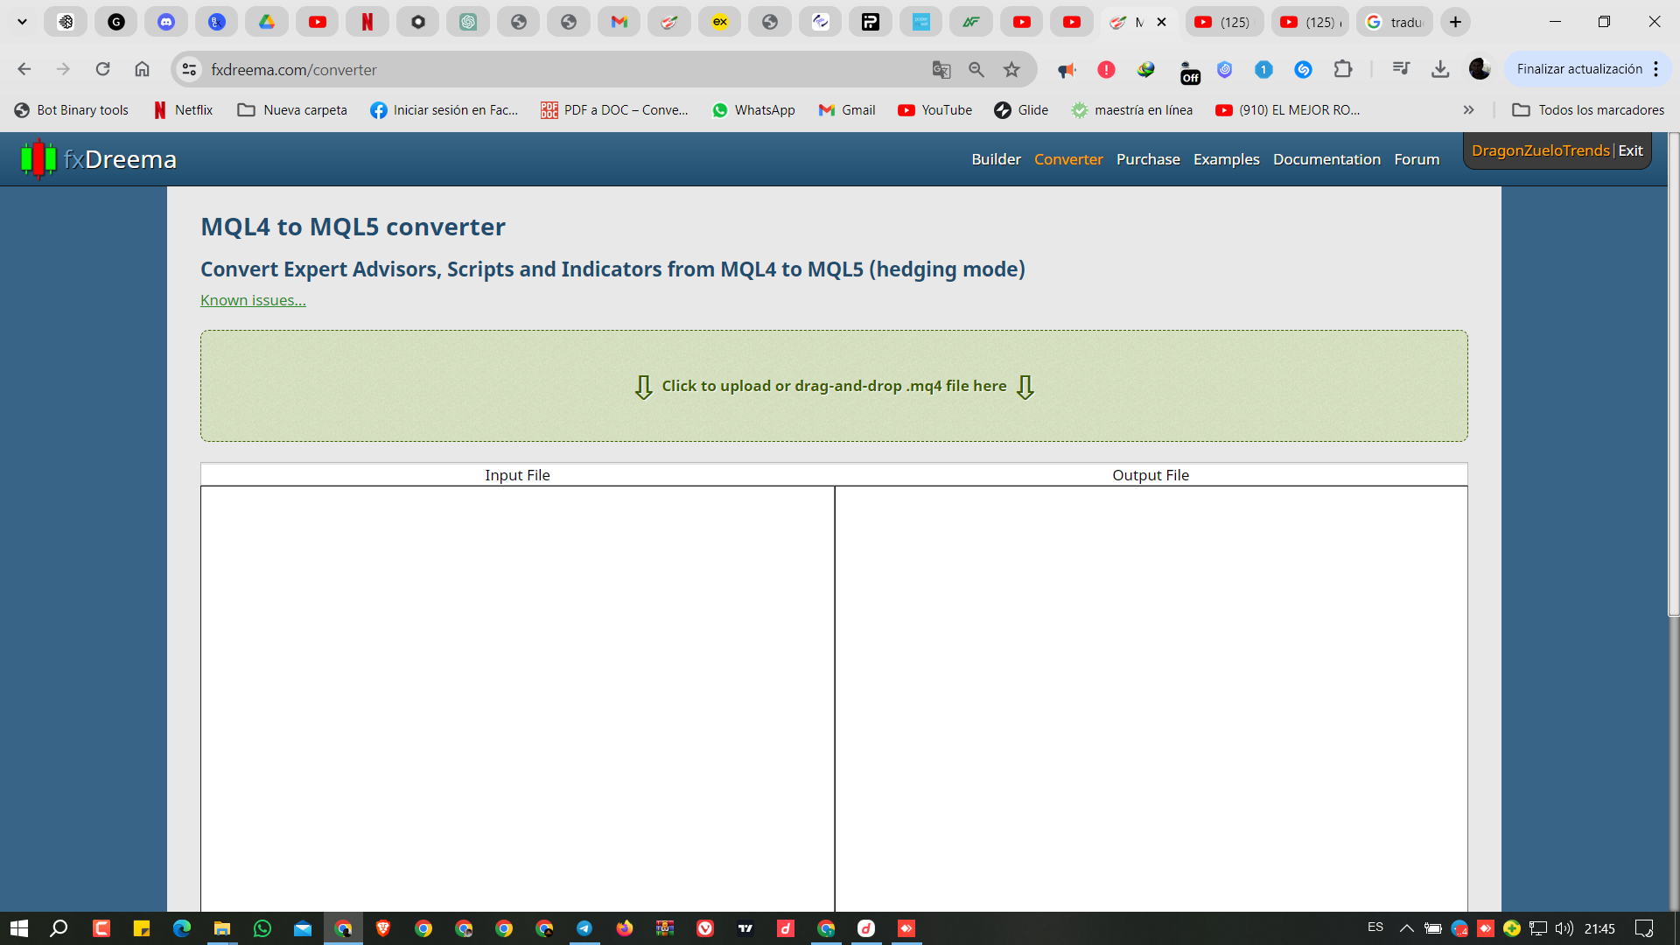1680x945 pixels.
Task: Click the .mq4 upload drop zone
Action: [834, 386]
